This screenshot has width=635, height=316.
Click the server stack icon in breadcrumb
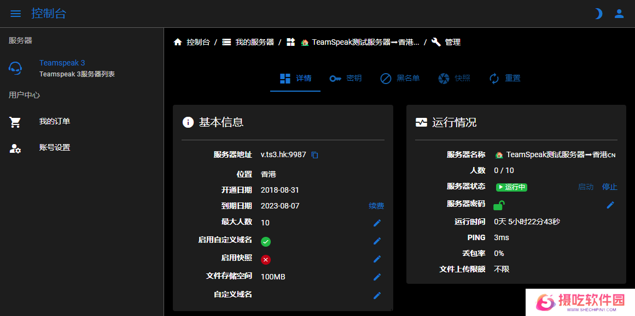[227, 42]
